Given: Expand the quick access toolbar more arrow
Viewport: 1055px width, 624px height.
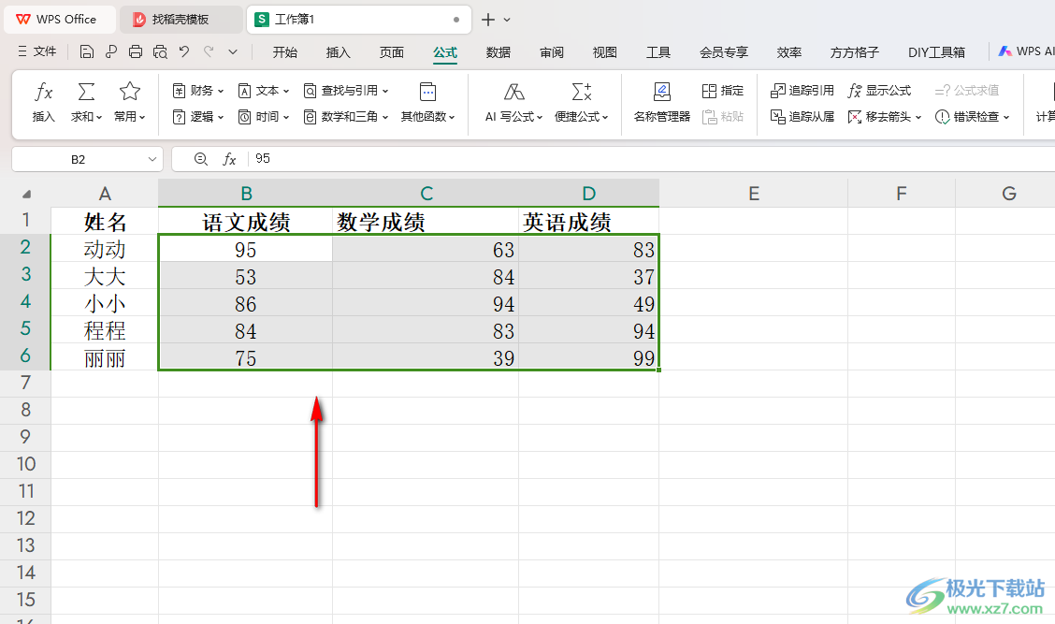Looking at the screenshot, I should pos(233,51).
